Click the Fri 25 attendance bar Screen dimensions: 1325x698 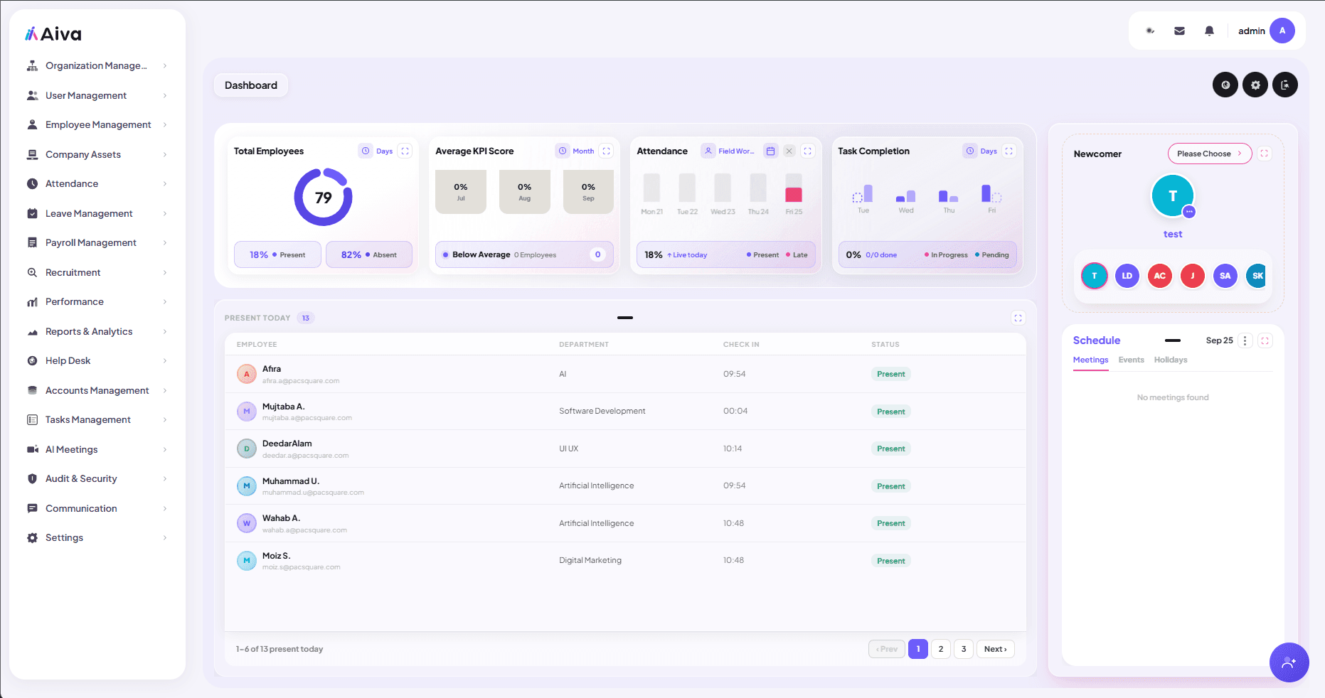pos(794,188)
